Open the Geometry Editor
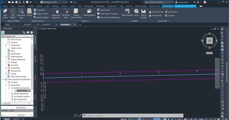 click(x=66, y=13)
